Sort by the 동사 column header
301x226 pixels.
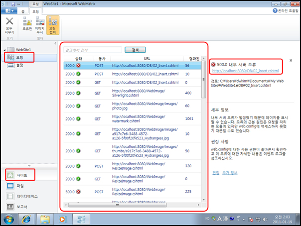[x=102, y=59]
